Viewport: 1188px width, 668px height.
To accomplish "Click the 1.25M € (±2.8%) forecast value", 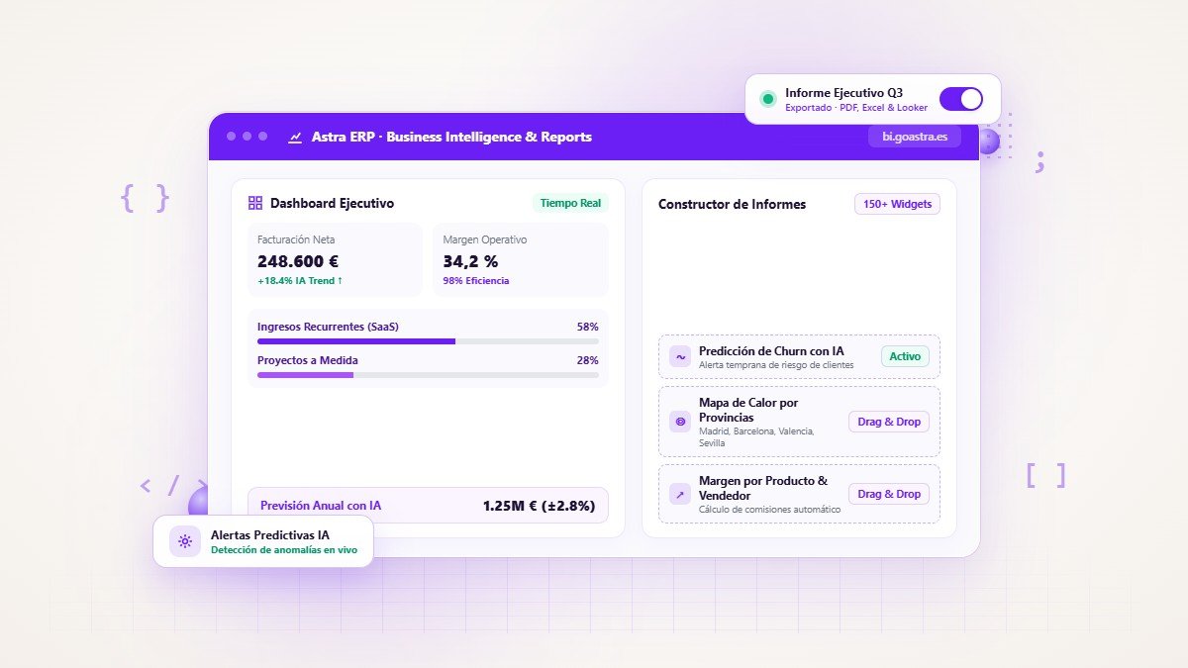I will [539, 506].
